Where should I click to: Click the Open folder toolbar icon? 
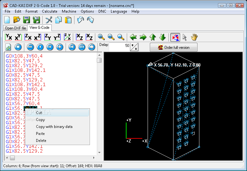pyautogui.click(x=17, y=20)
